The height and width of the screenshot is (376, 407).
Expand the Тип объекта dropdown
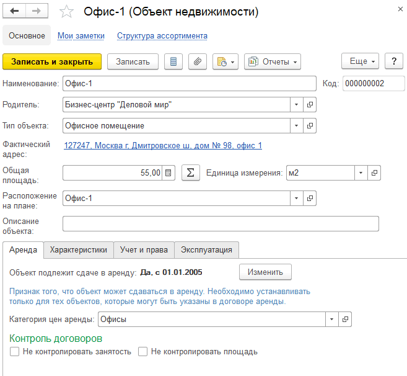pos(297,126)
